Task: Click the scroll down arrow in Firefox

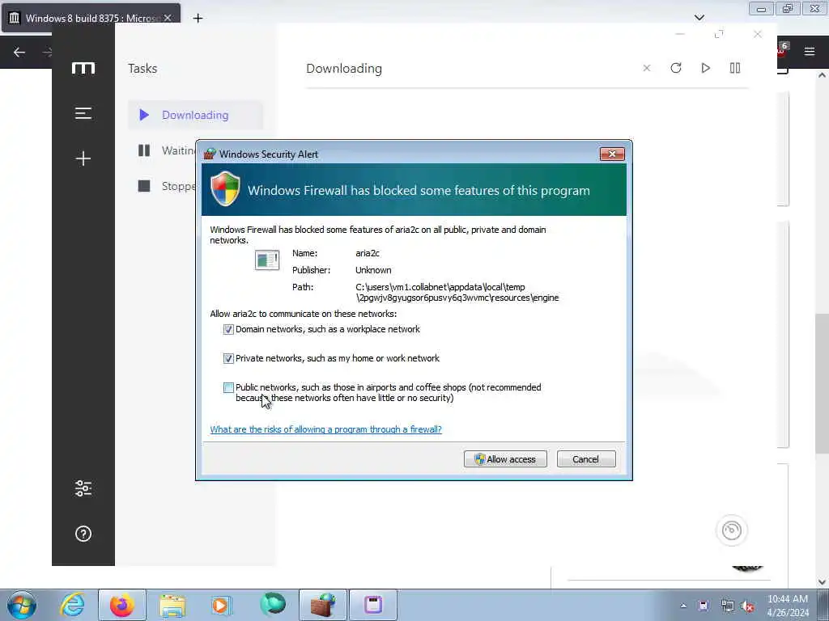Action: [x=822, y=582]
